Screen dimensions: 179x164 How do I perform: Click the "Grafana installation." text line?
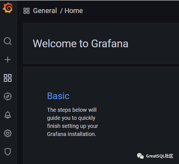point(71,134)
